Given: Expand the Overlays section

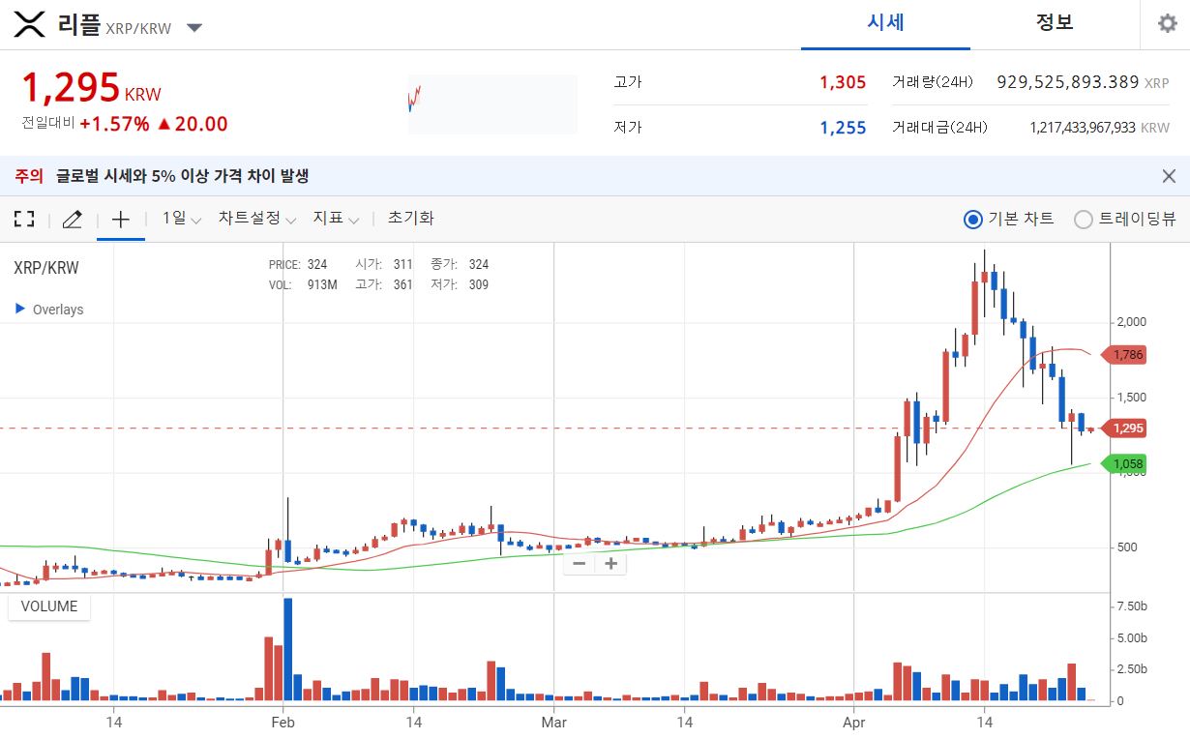Looking at the screenshot, I should pos(49,310).
